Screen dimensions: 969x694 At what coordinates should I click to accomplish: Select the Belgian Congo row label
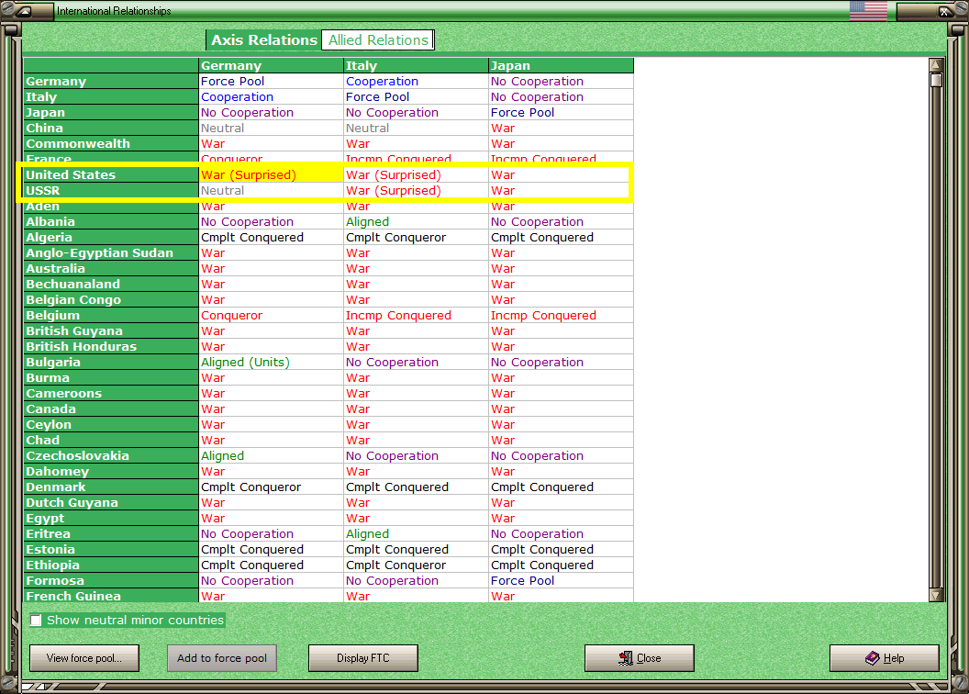[x=111, y=300]
